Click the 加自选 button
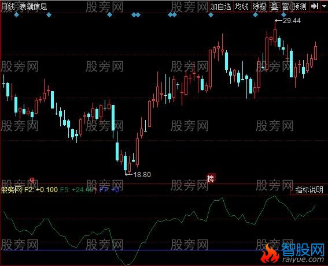 point(220,7)
